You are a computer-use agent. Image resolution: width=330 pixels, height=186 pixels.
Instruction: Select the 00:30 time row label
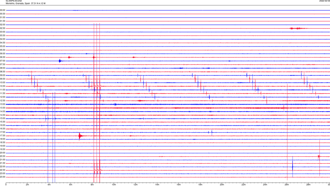point(2,14)
